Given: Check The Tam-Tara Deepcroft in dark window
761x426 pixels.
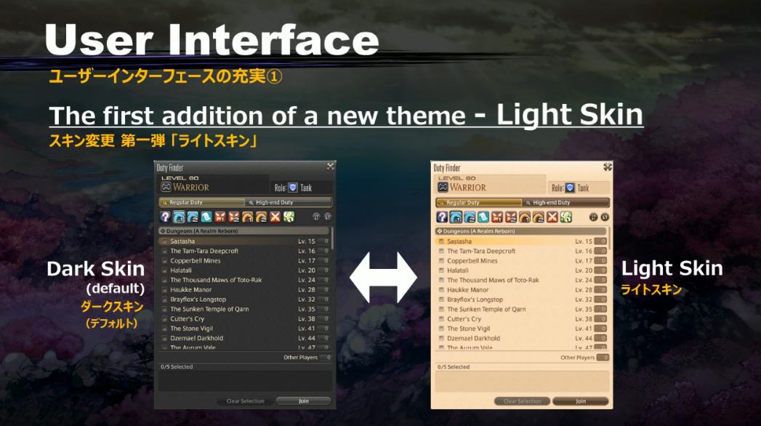Looking at the screenshot, I should click(164, 251).
